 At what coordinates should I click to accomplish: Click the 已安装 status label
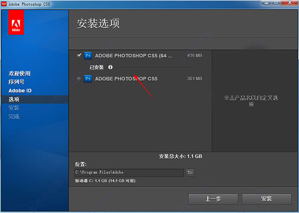click(x=97, y=67)
